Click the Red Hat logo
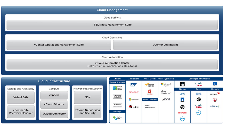This screenshot has height=126, width=226. click(x=134, y=107)
